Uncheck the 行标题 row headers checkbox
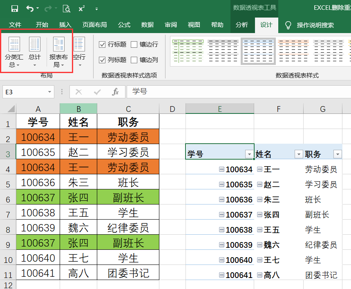 102,44
